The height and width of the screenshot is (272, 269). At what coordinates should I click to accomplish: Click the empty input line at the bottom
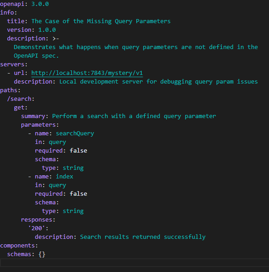(134, 262)
